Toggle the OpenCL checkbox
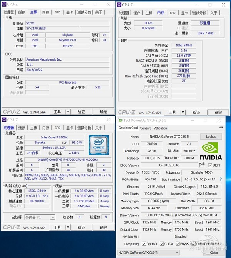Image resolution: width=231 pixels, height=258 pixels. pyautogui.click(x=144, y=244)
